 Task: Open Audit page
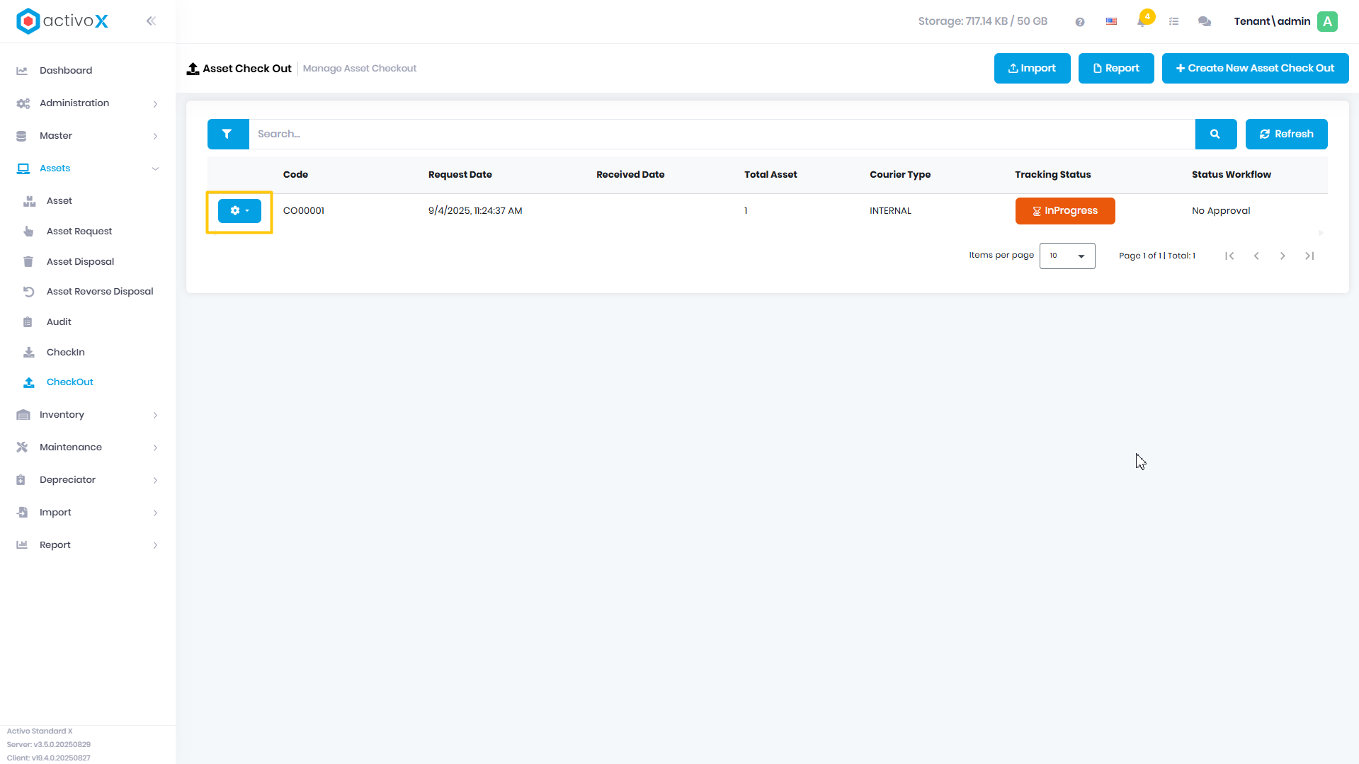pyautogui.click(x=88, y=322)
